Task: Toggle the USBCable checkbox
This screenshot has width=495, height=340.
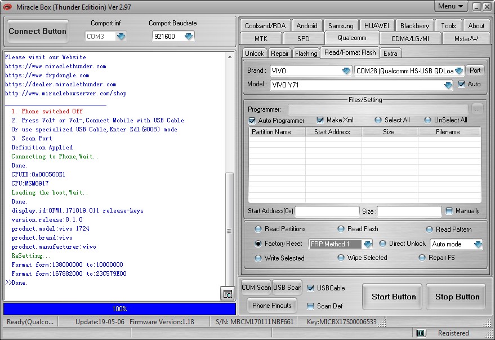Action: 311,288
